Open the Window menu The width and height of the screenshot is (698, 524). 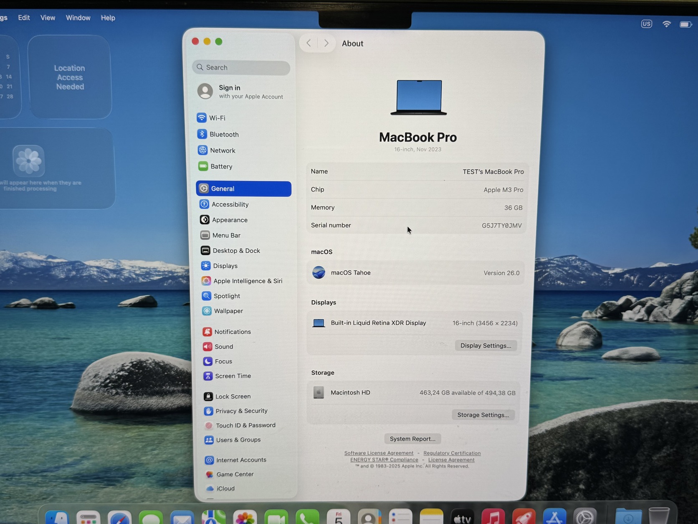(x=78, y=18)
